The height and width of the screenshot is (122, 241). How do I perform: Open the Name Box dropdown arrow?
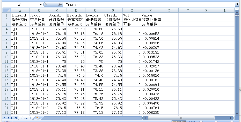pyautogui.click(x=41, y=5)
